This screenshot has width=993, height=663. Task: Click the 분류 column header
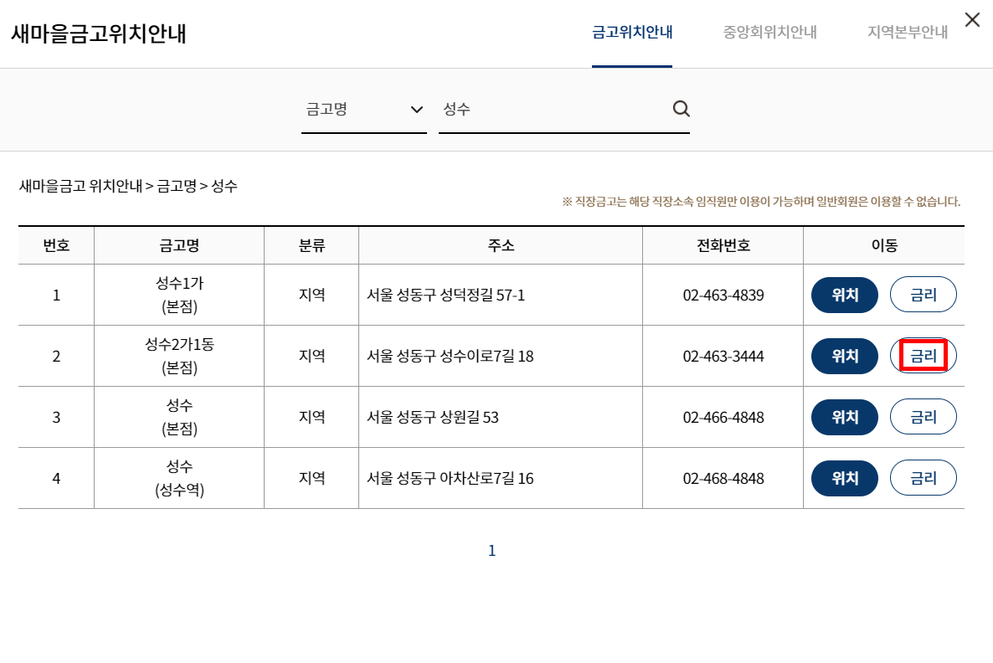click(x=311, y=245)
